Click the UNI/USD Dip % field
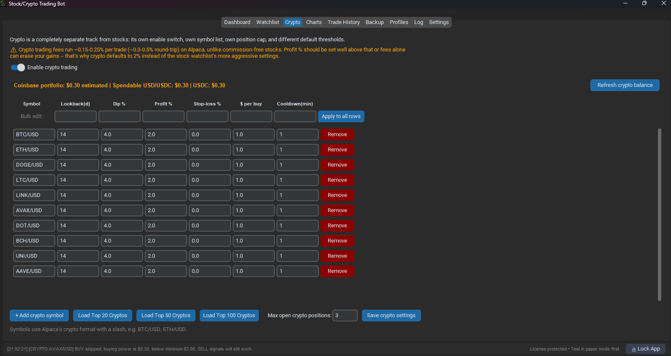The image size is (671, 356). pos(122,256)
